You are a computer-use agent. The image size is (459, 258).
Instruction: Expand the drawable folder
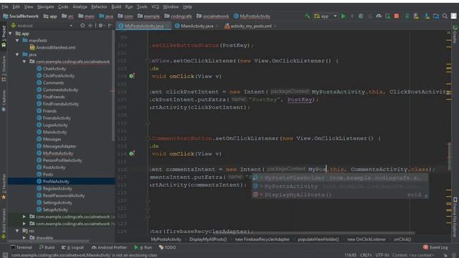(x=24, y=238)
